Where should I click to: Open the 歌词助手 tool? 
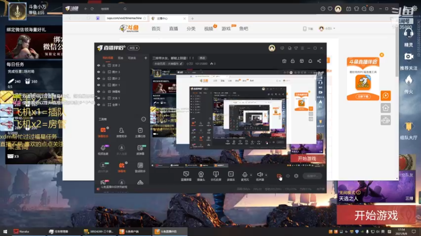click(x=140, y=167)
